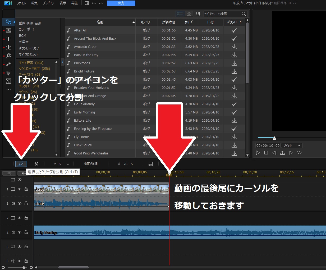The width and height of the screenshot is (326, 270).
Task: Open the ファイル menu
Action: [21, 3]
